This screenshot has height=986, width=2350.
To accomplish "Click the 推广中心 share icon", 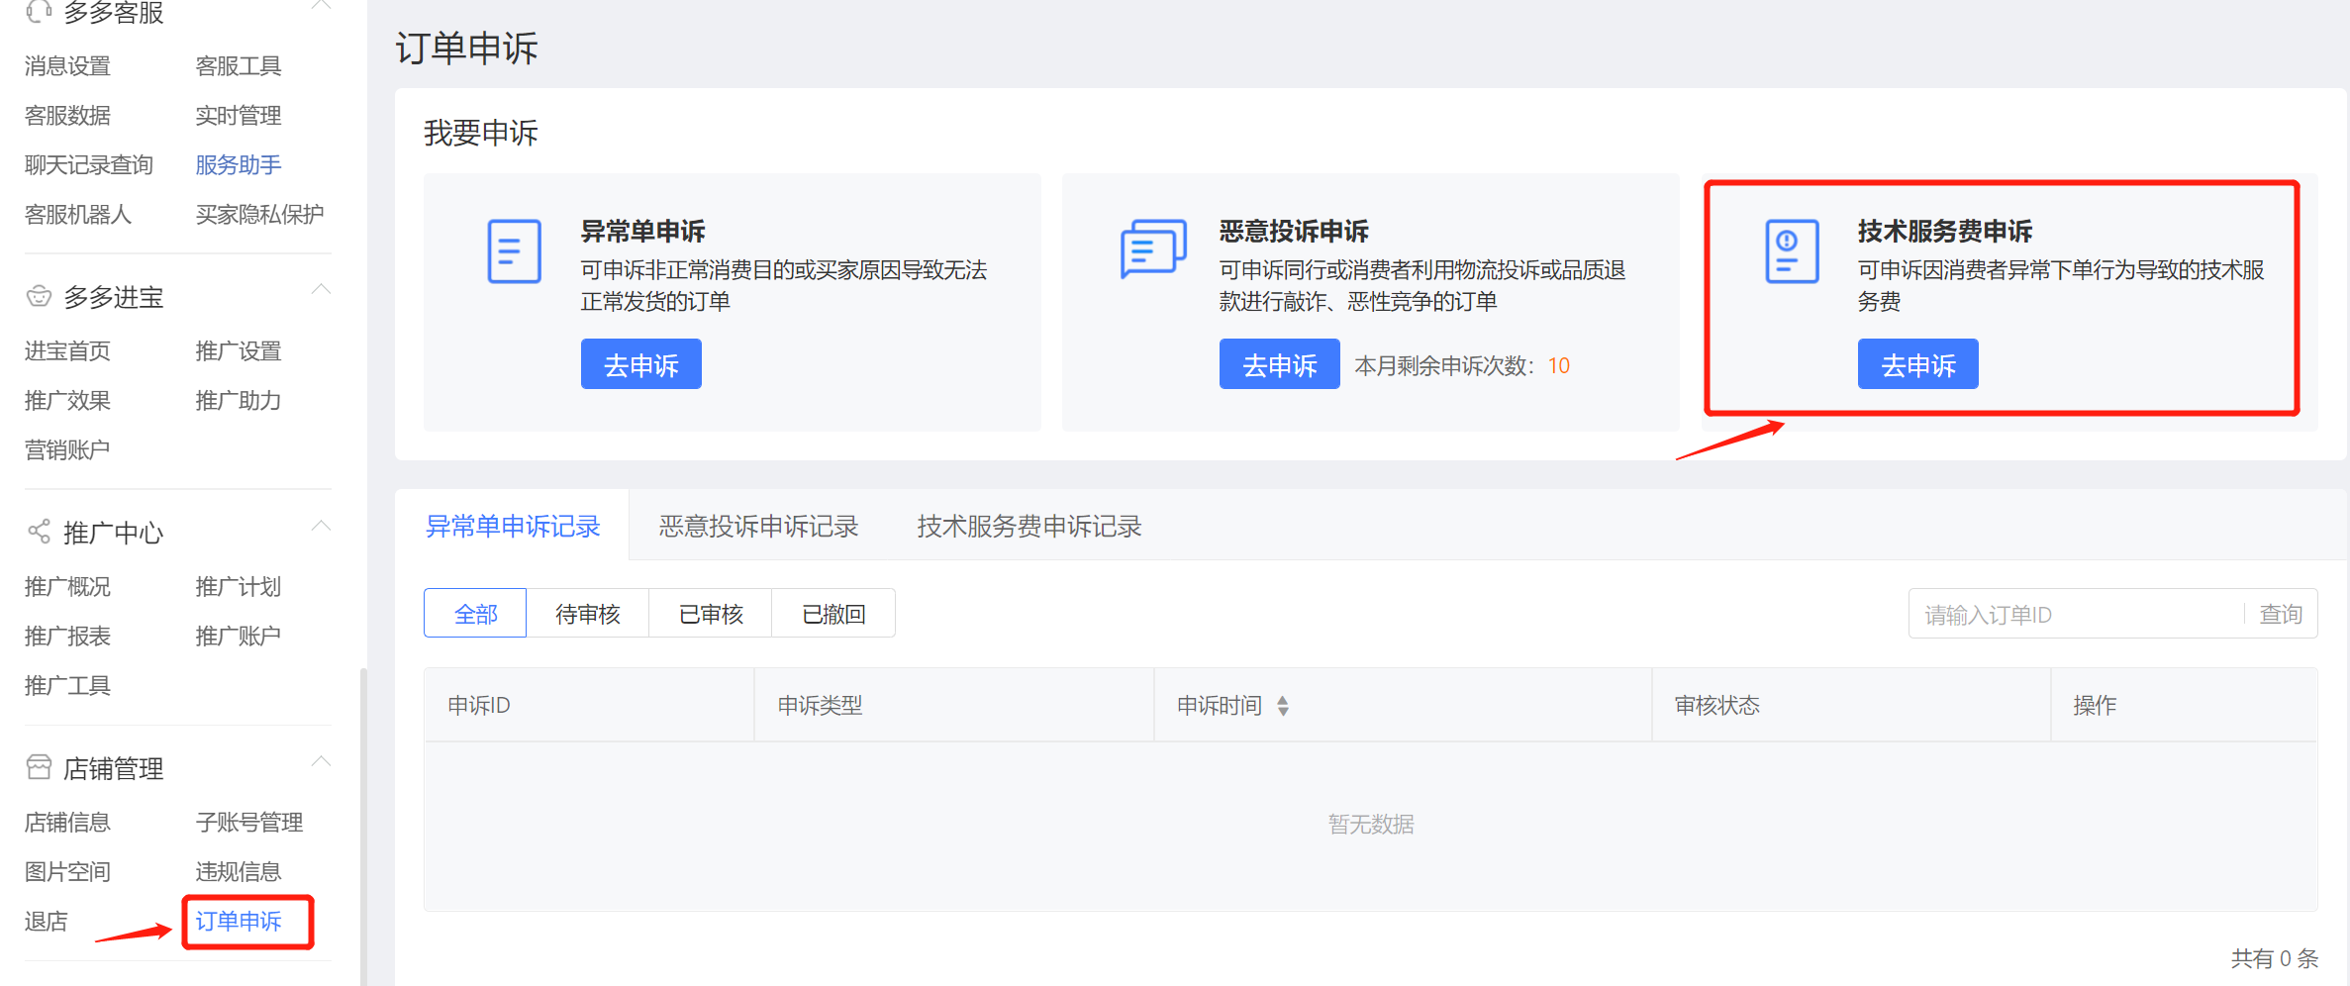I will coord(39,532).
